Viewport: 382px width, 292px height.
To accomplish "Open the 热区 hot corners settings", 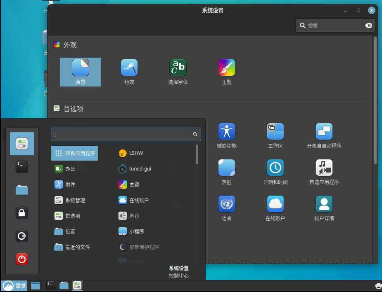I will 227,172.
